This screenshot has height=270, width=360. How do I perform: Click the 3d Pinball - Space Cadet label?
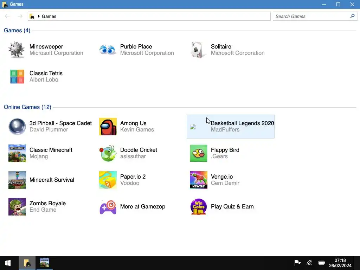coord(60,123)
